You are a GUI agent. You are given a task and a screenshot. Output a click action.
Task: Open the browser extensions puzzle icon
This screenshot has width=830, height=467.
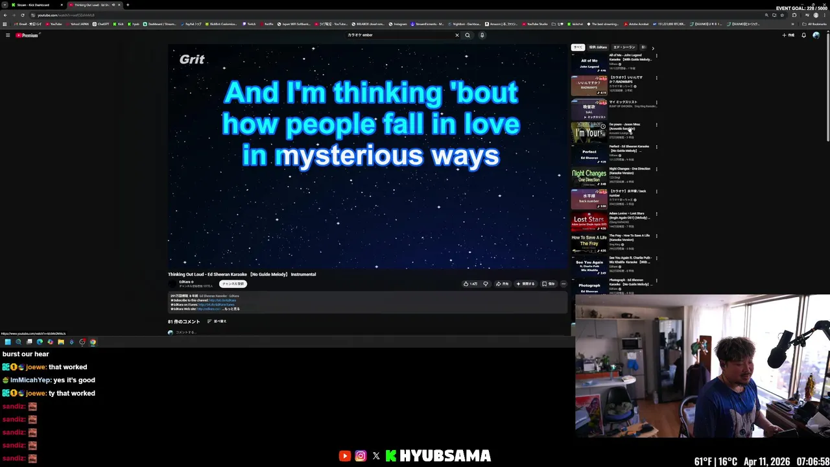coord(794,15)
